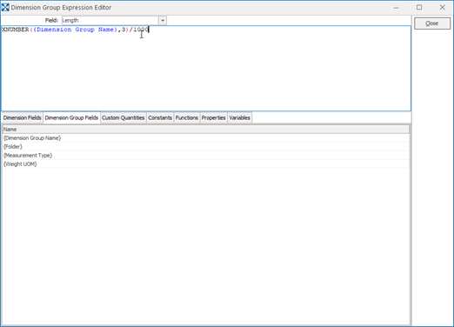Select the {Measurement Type} row
Image resolution: width=454 pixels, height=327 pixels.
206,156
